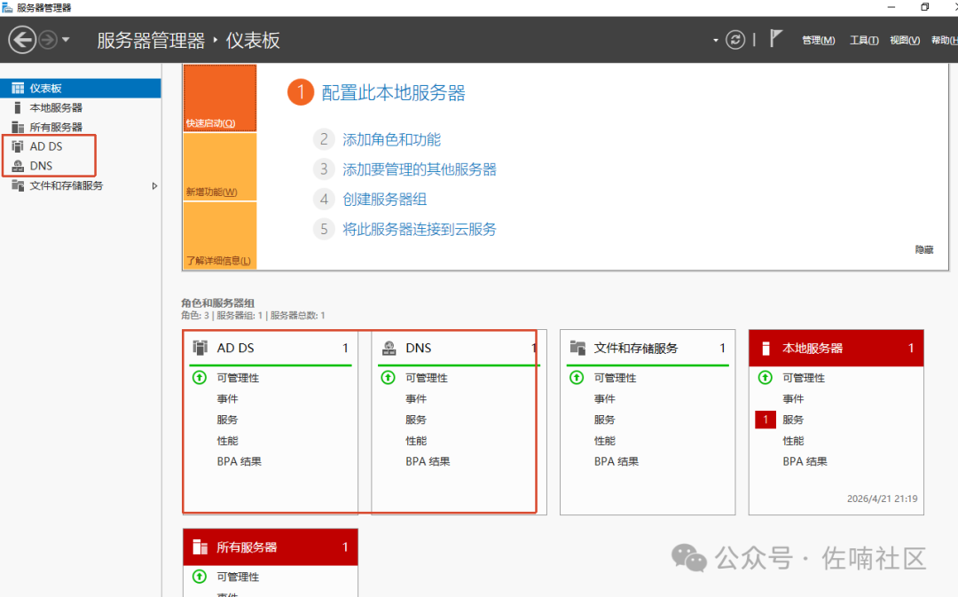Open DNS in the sidebar
This screenshot has height=597, width=958.
click(41, 166)
